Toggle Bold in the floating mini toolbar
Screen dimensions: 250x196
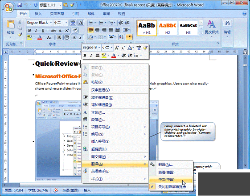85,55
